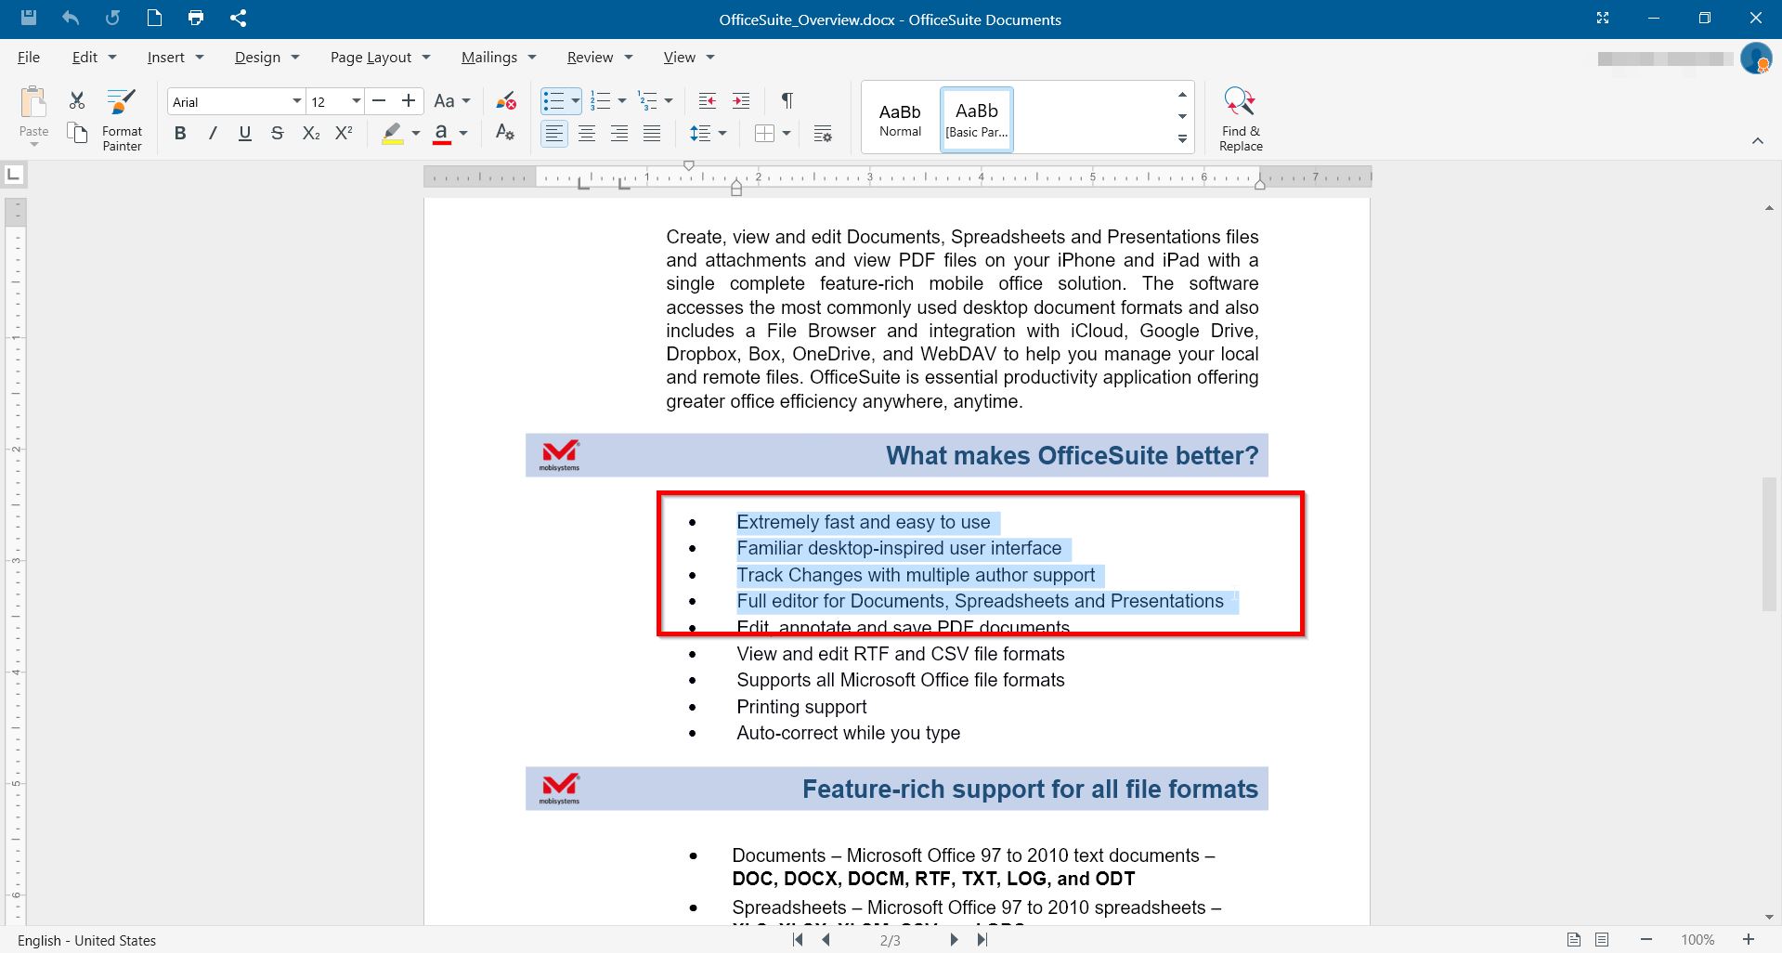Toggle Italic formatting
This screenshot has height=953, width=1782.
pos(213,134)
